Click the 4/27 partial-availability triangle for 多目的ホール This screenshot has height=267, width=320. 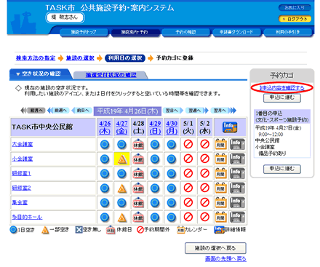click(x=121, y=218)
